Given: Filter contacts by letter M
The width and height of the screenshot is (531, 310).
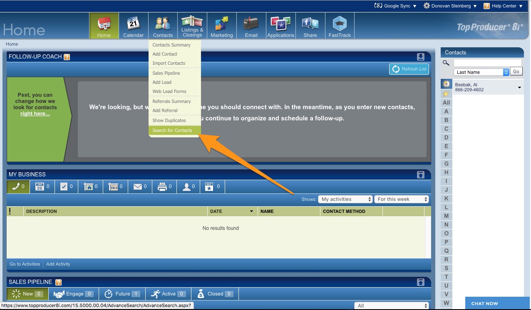Looking at the screenshot, I should [x=447, y=216].
